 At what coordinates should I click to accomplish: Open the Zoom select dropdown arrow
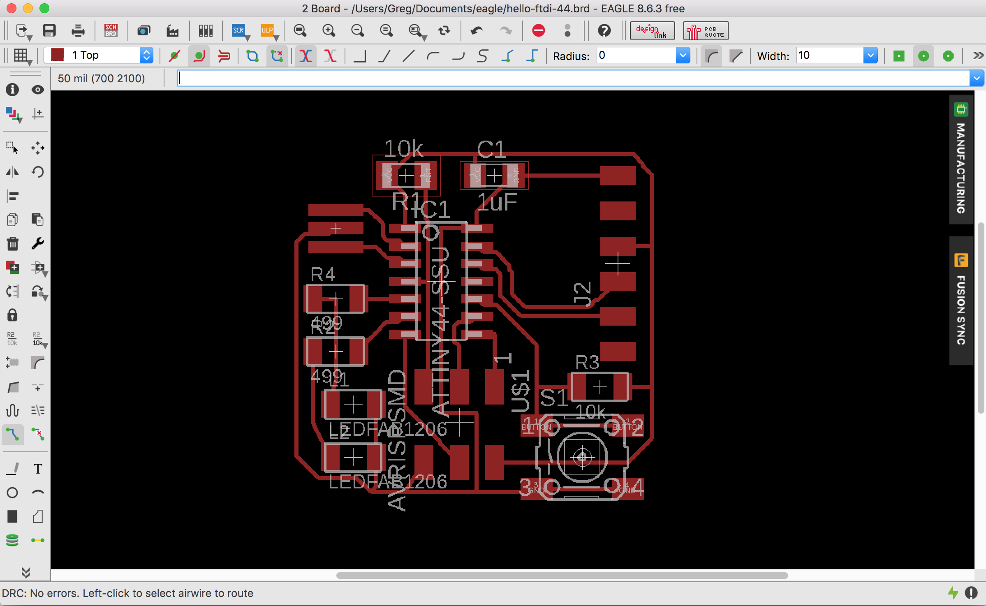pos(424,38)
